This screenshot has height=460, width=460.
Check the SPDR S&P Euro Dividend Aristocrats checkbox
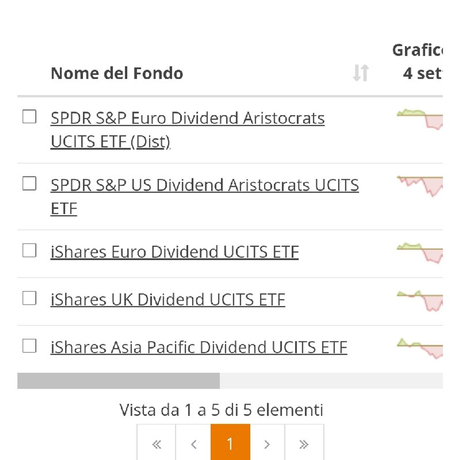tap(29, 116)
